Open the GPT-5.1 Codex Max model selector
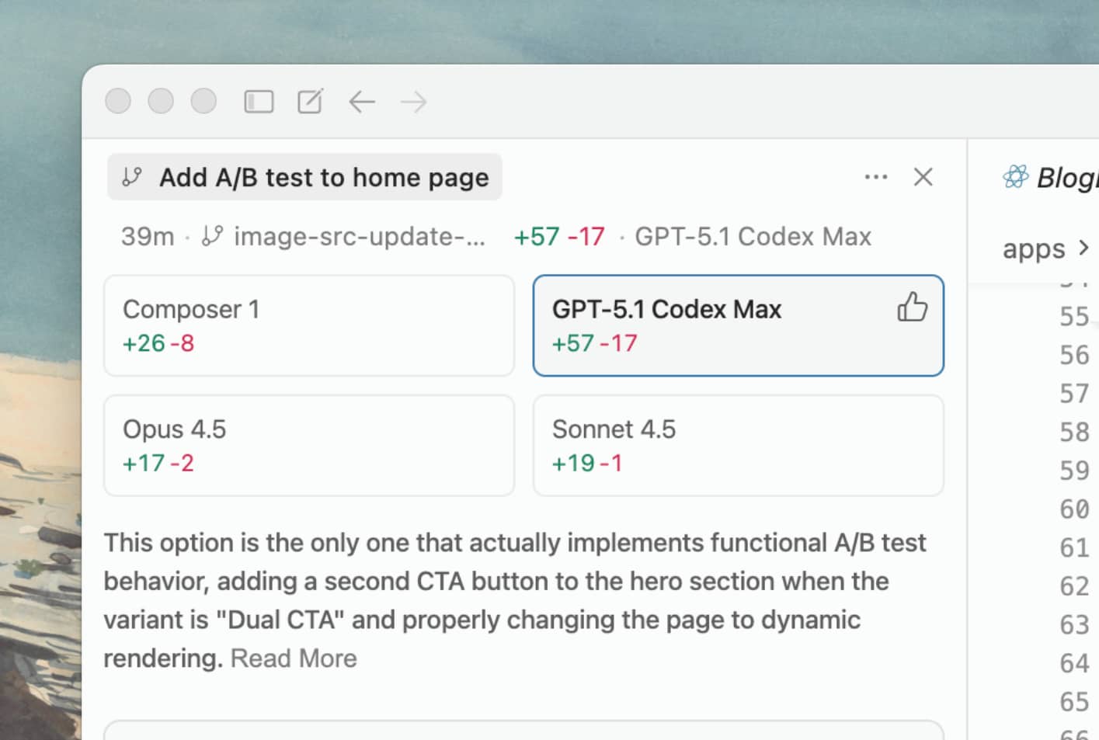 [753, 236]
